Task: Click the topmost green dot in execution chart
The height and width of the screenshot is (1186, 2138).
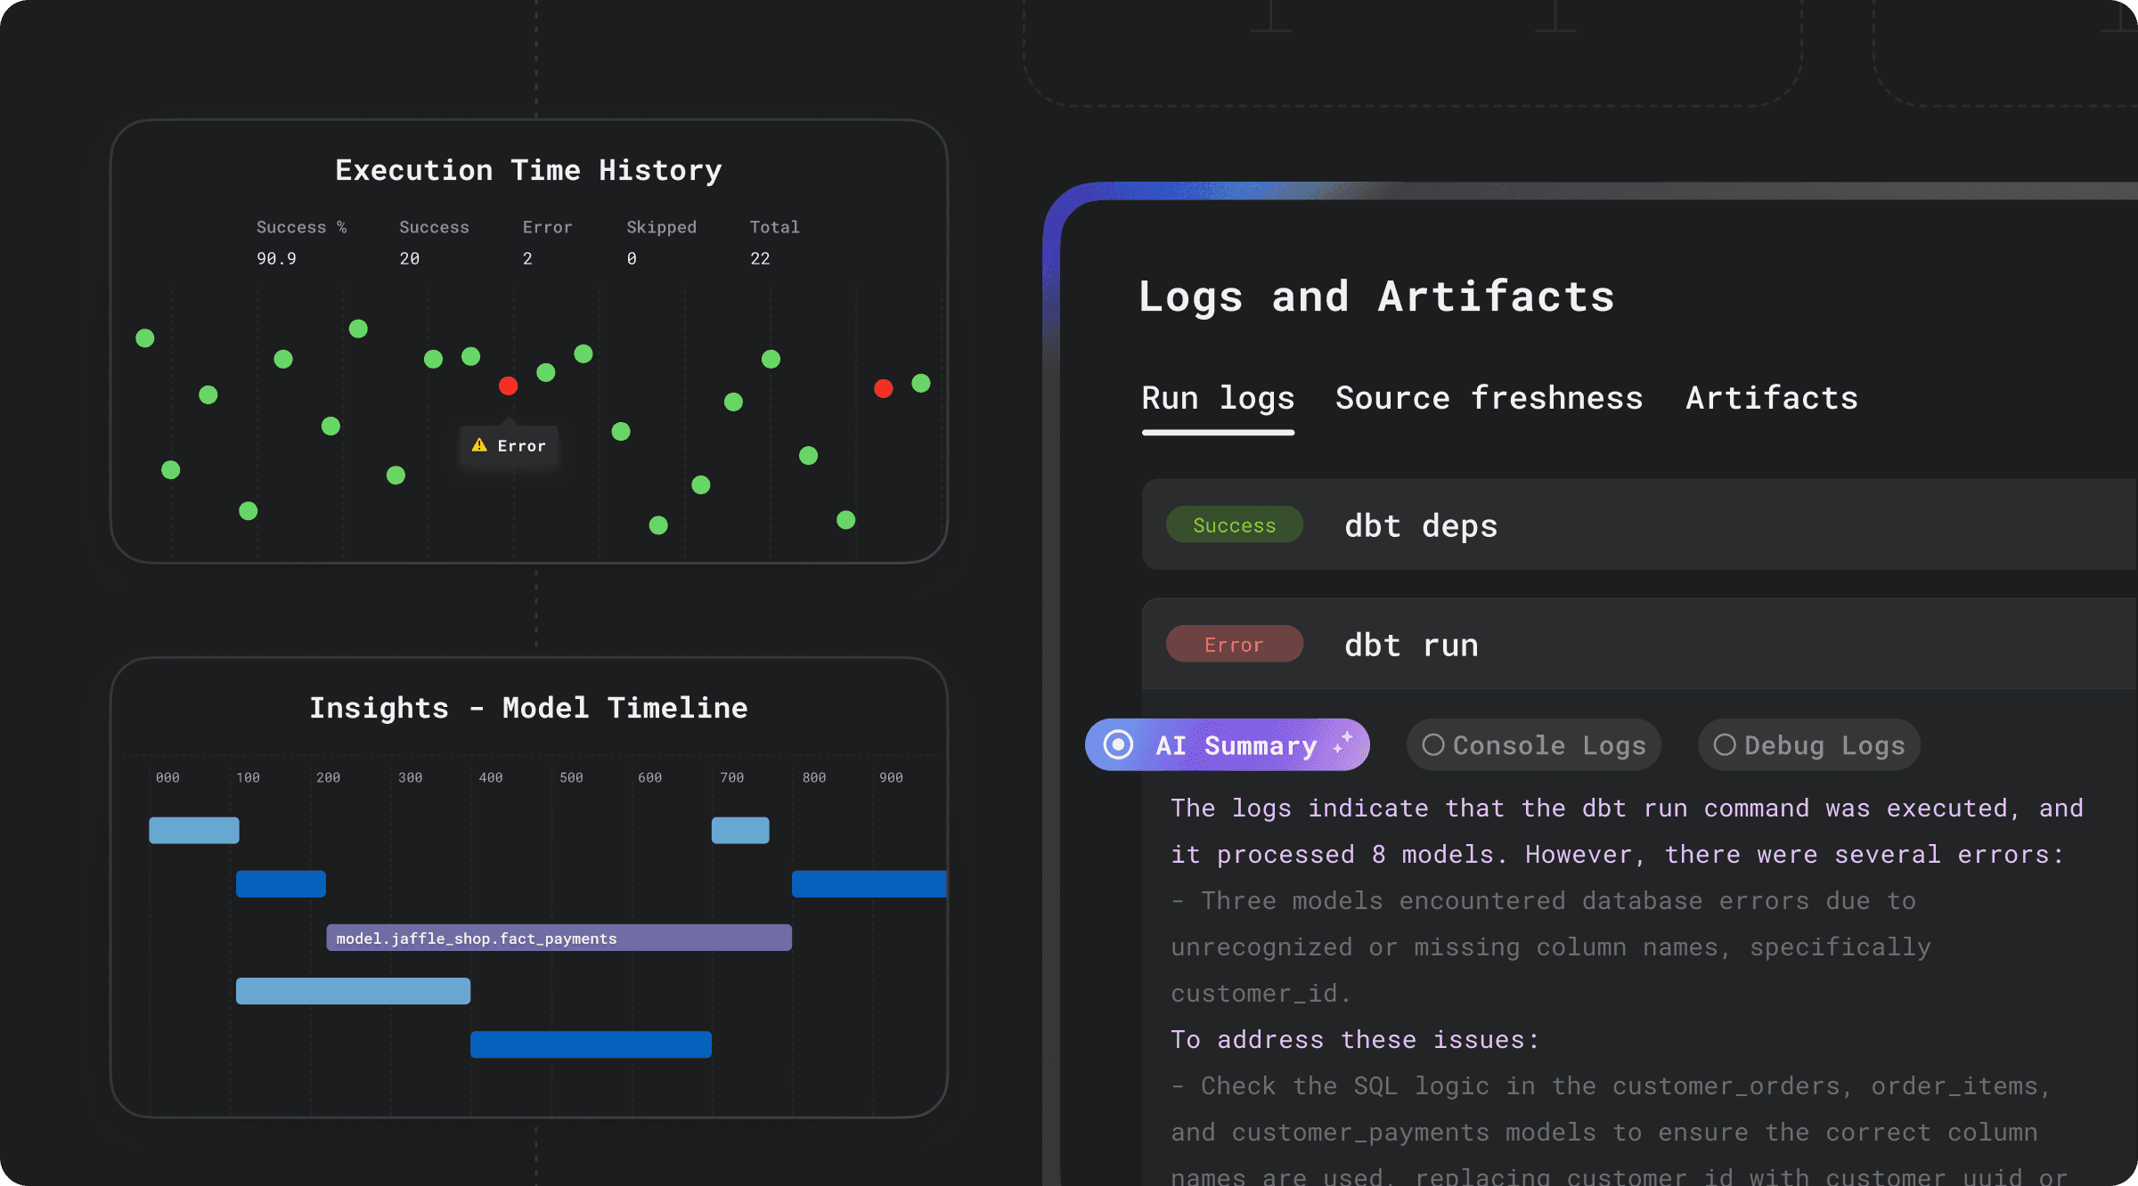Action: click(x=358, y=329)
